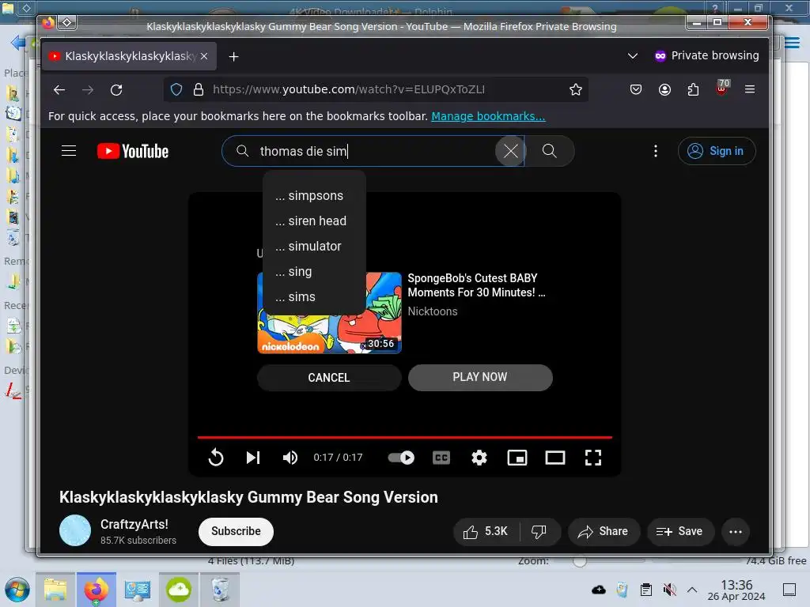Share the video
Viewport: 810px width, 607px height.
[604, 532]
